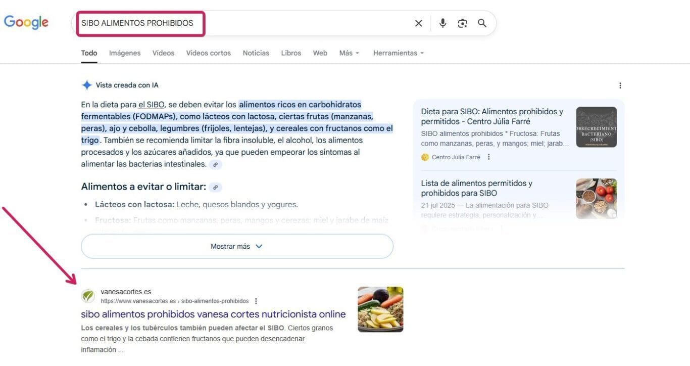The width and height of the screenshot is (690, 366).
Task: Click the vanesacortes.es URL breadcrumb
Action: point(175,301)
